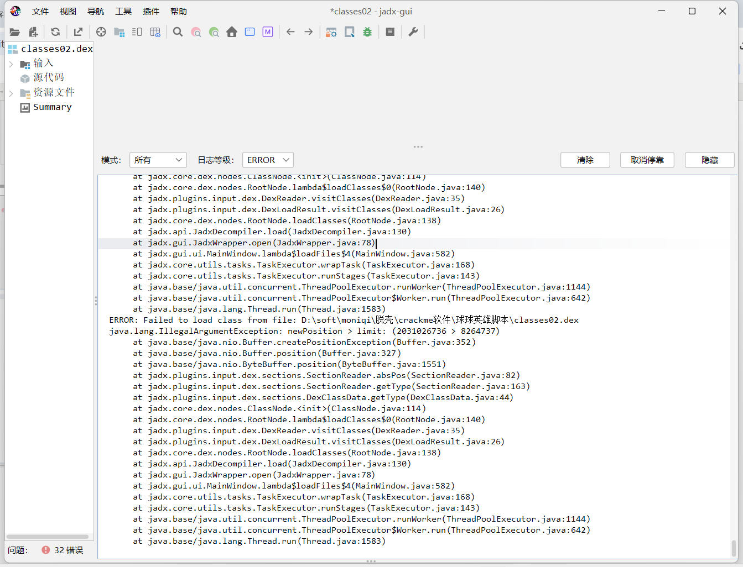Open the 帮助 menu
This screenshot has width=743, height=567.
pos(179,12)
